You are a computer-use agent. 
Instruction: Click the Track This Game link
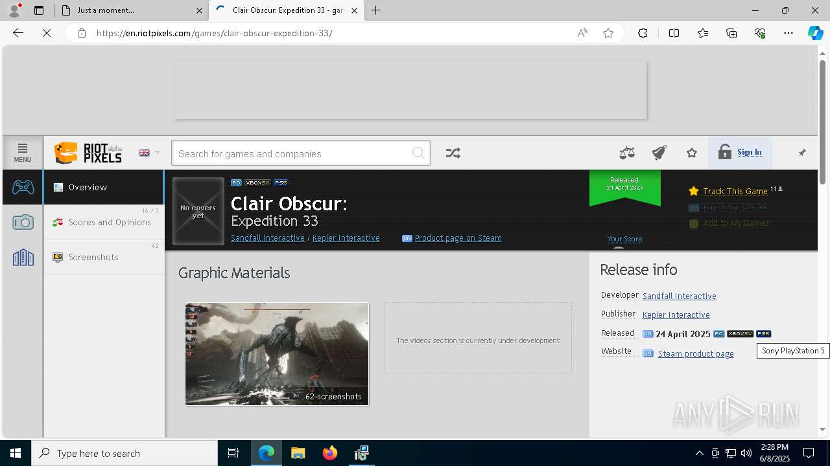pos(735,191)
